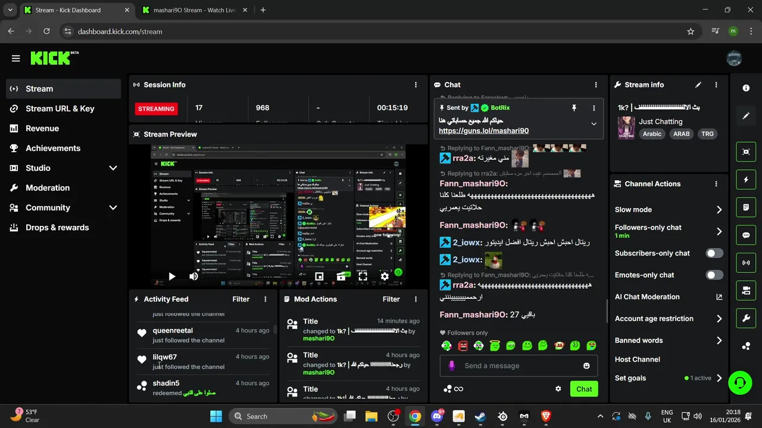
Task: Switch to the mashari9O Stream browser tab
Action: tap(194, 10)
